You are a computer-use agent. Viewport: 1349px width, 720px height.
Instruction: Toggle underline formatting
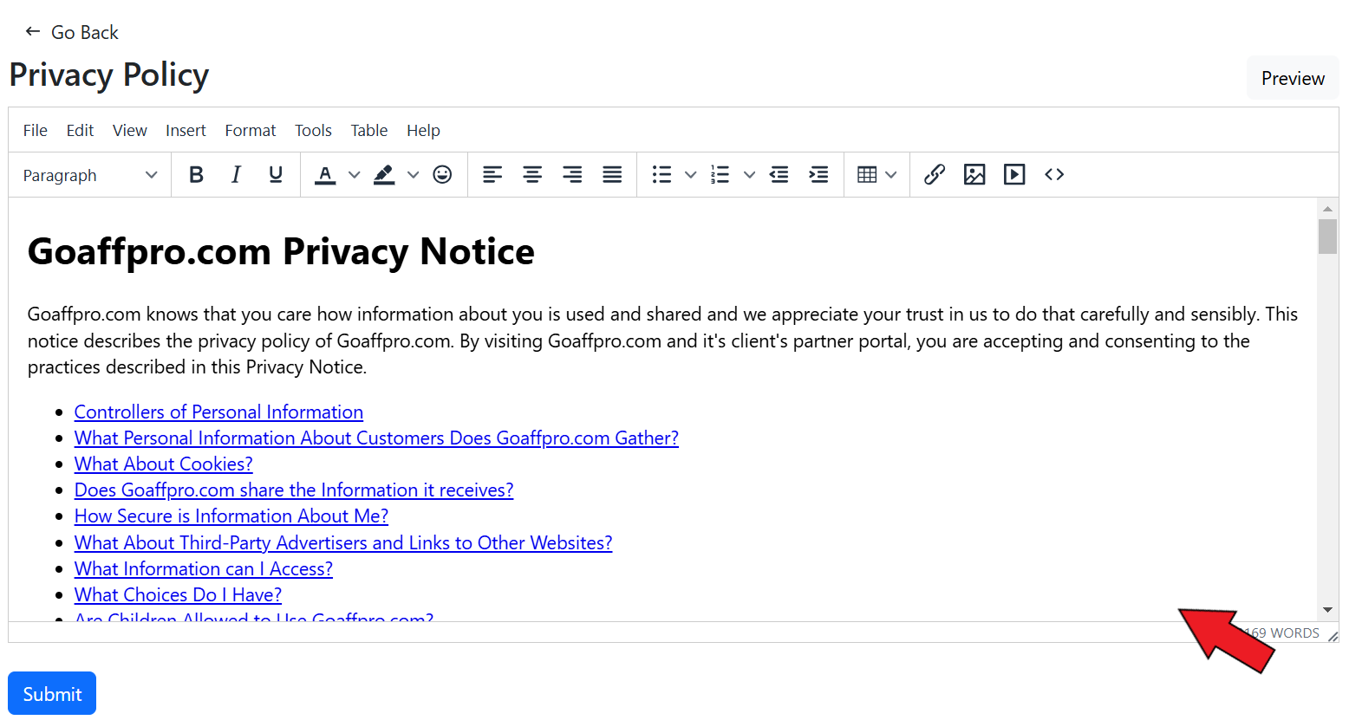pyautogui.click(x=276, y=175)
